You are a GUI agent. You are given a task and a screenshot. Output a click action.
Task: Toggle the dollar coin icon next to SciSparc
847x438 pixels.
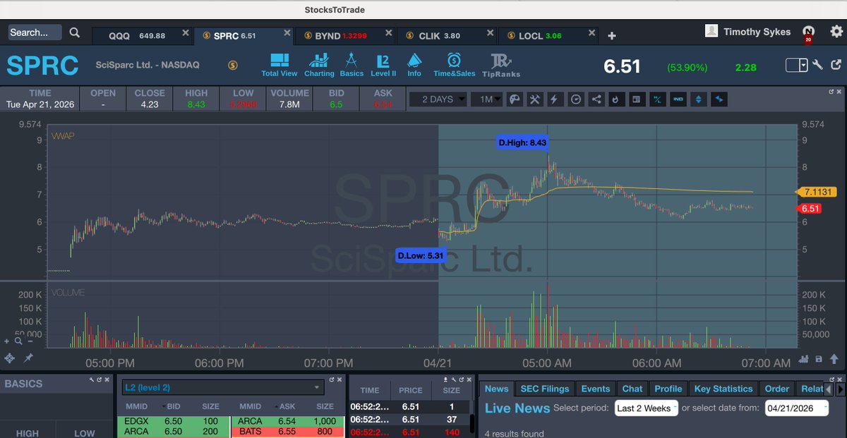coord(233,64)
